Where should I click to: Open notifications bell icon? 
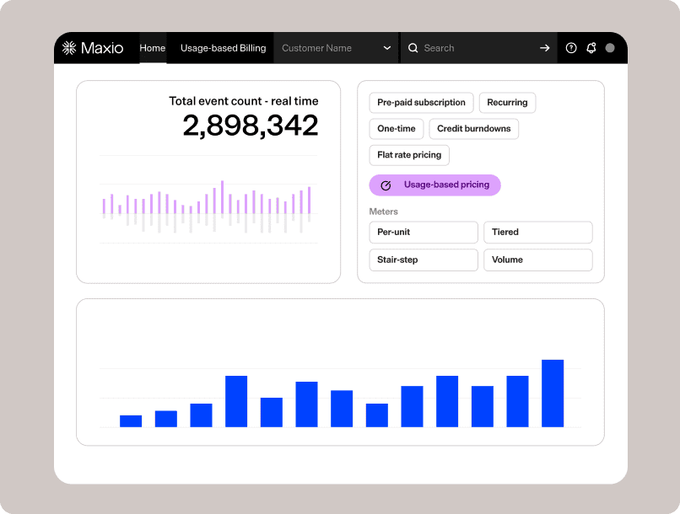click(591, 48)
